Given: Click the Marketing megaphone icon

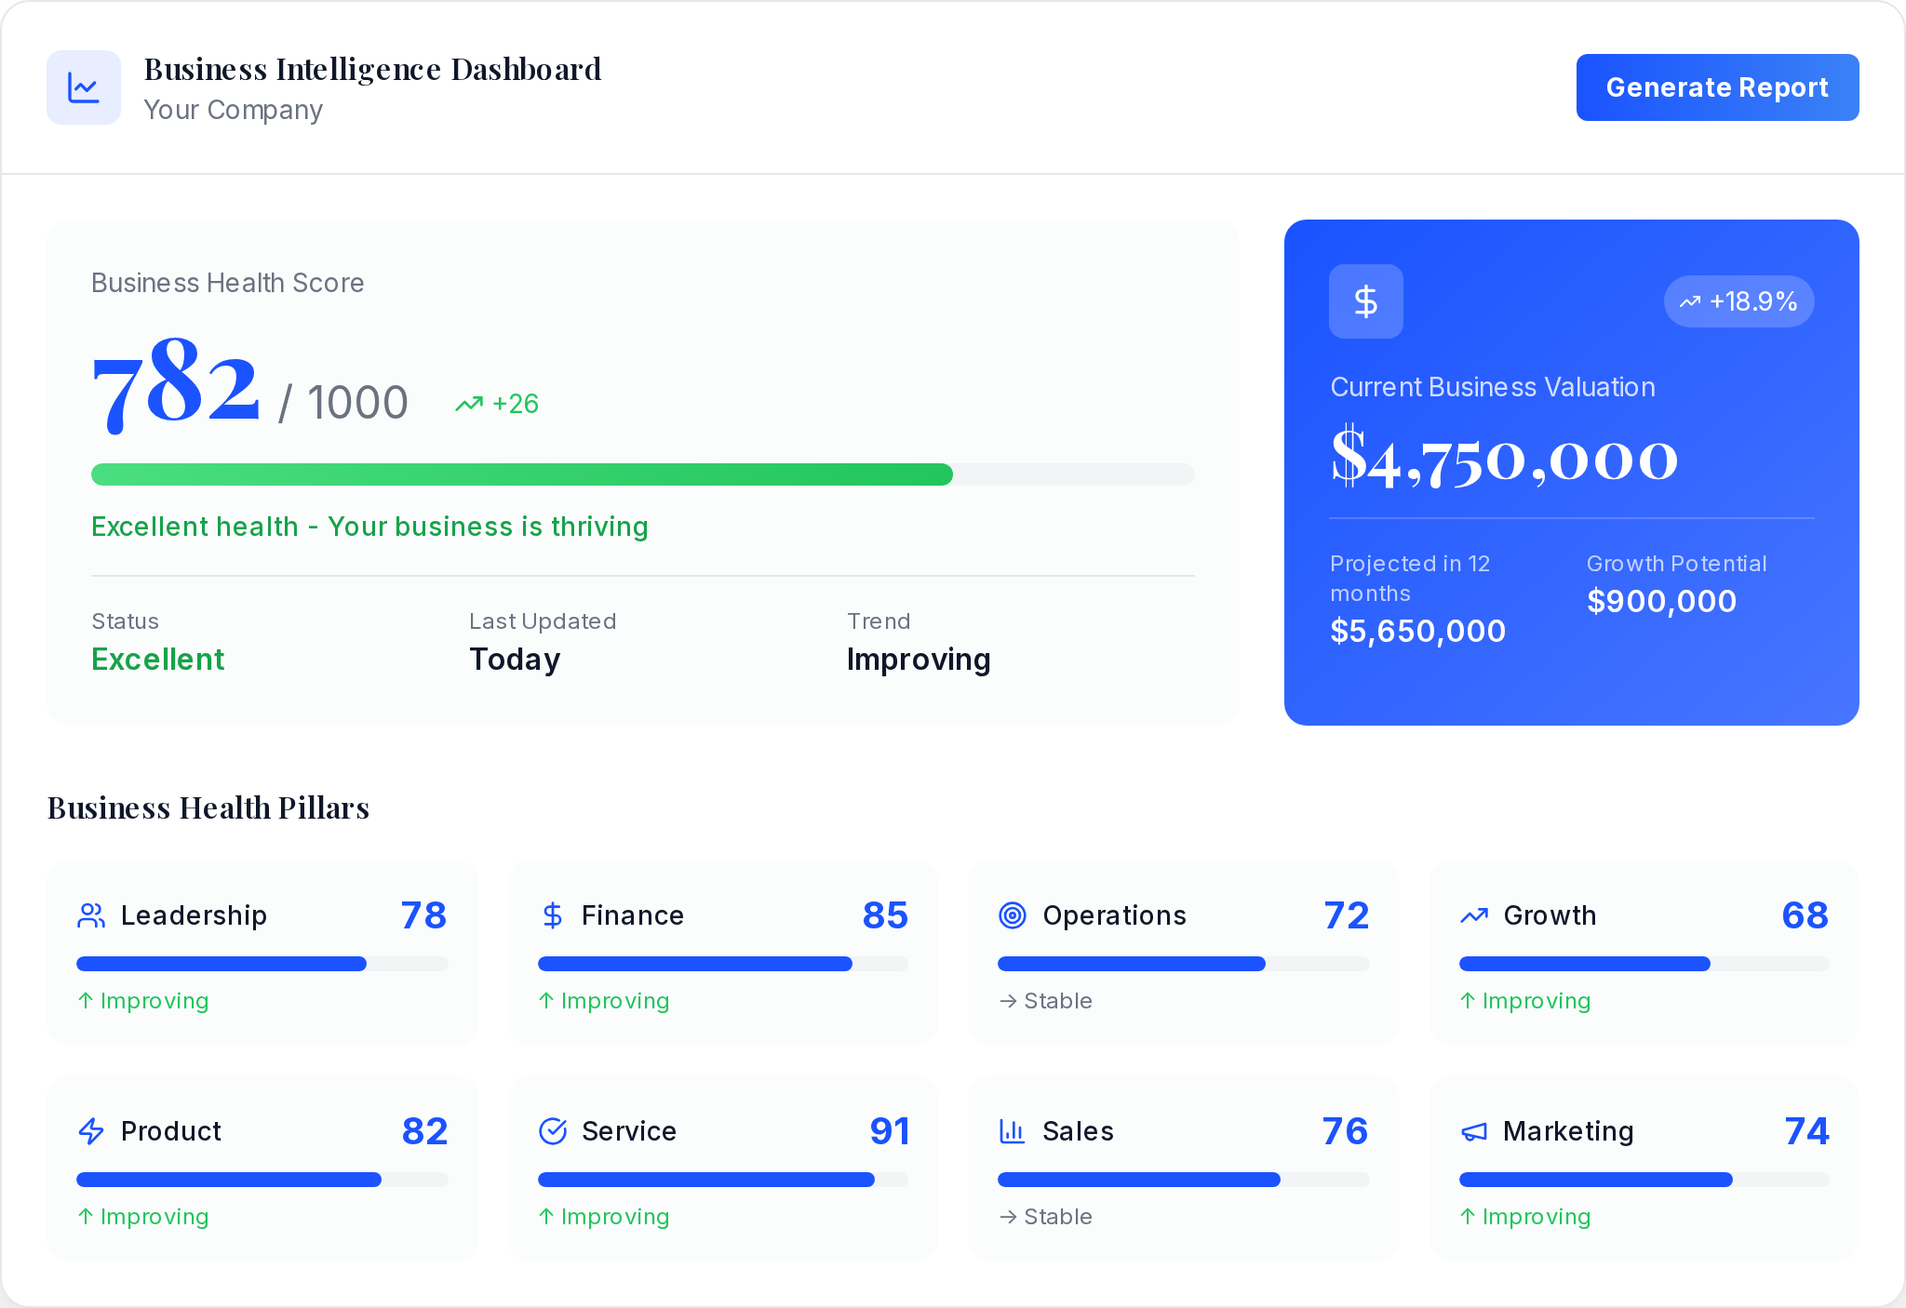Looking at the screenshot, I should [1474, 1131].
